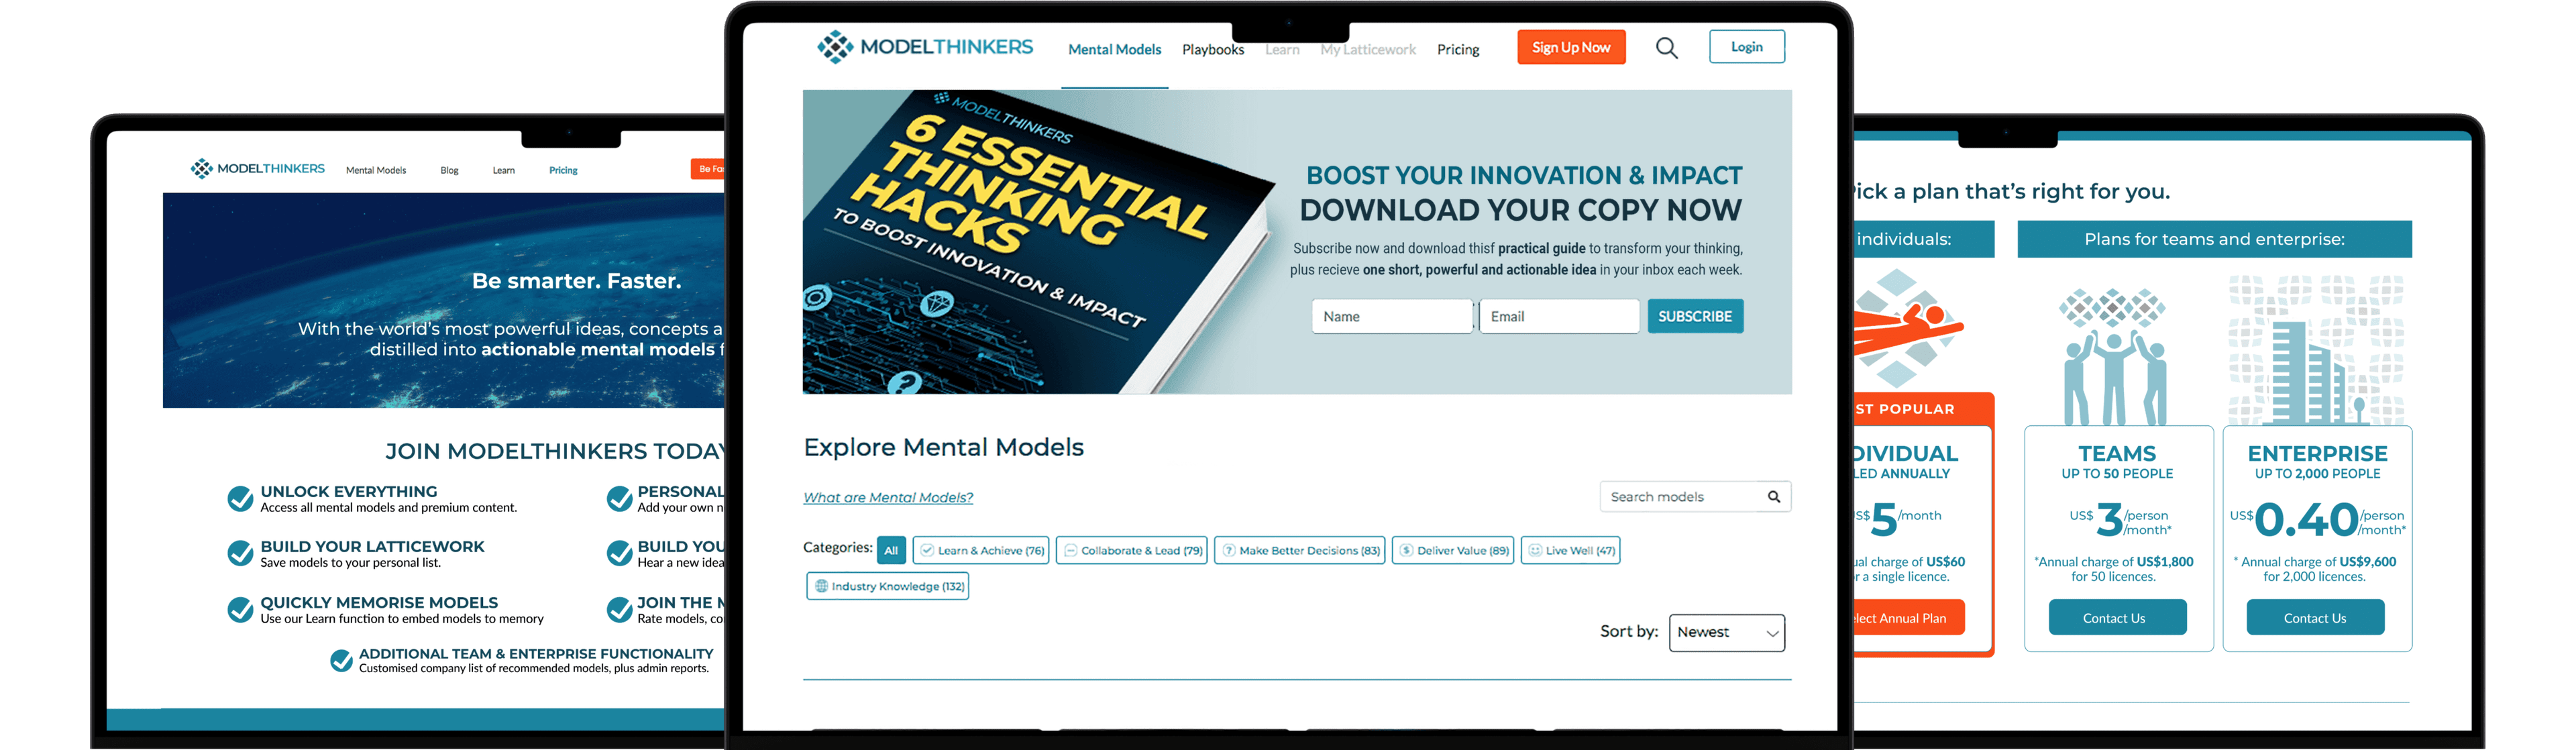Toggle the Make Better Decisions filter
This screenshot has width=2576, height=750.
pyautogui.click(x=1299, y=550)
